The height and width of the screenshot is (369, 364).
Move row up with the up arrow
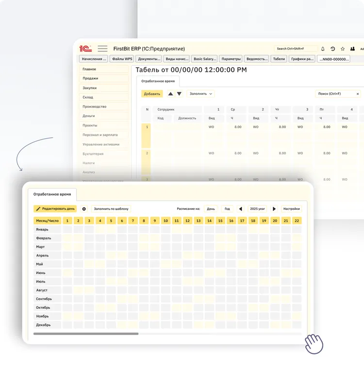tap(170, 94)
